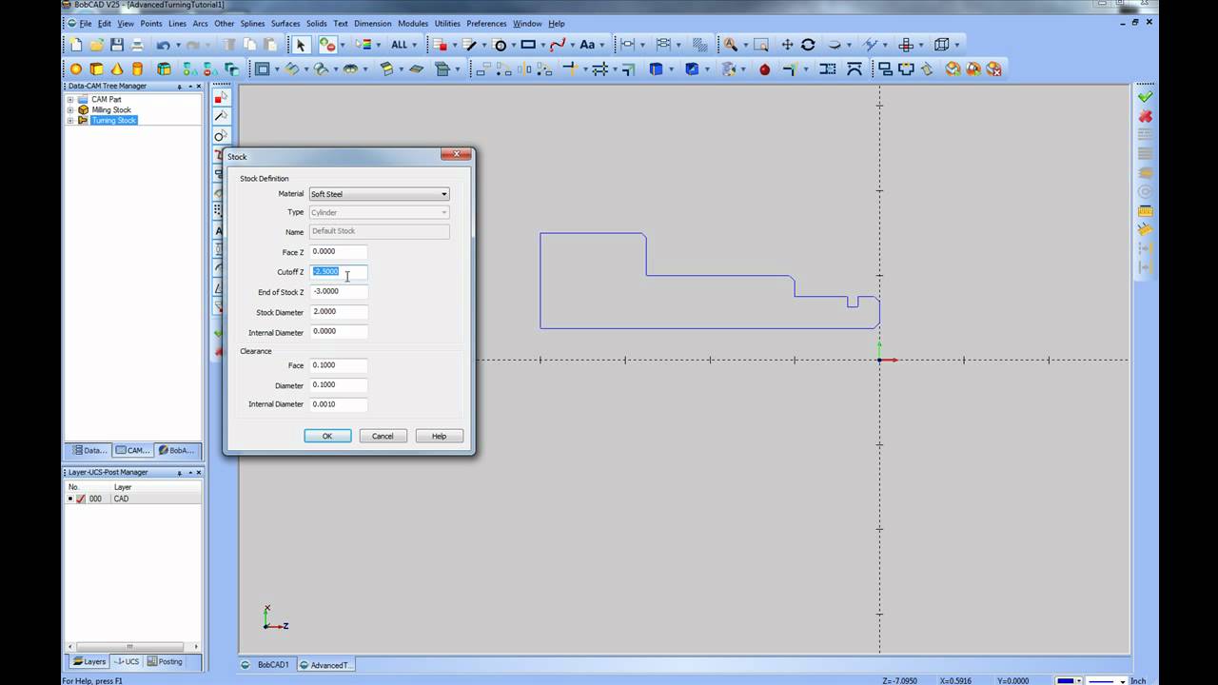
Task: Print using the printer icon
Action: click(x=137, y=45)
